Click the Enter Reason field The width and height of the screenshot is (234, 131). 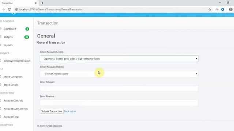click(119, 103)
